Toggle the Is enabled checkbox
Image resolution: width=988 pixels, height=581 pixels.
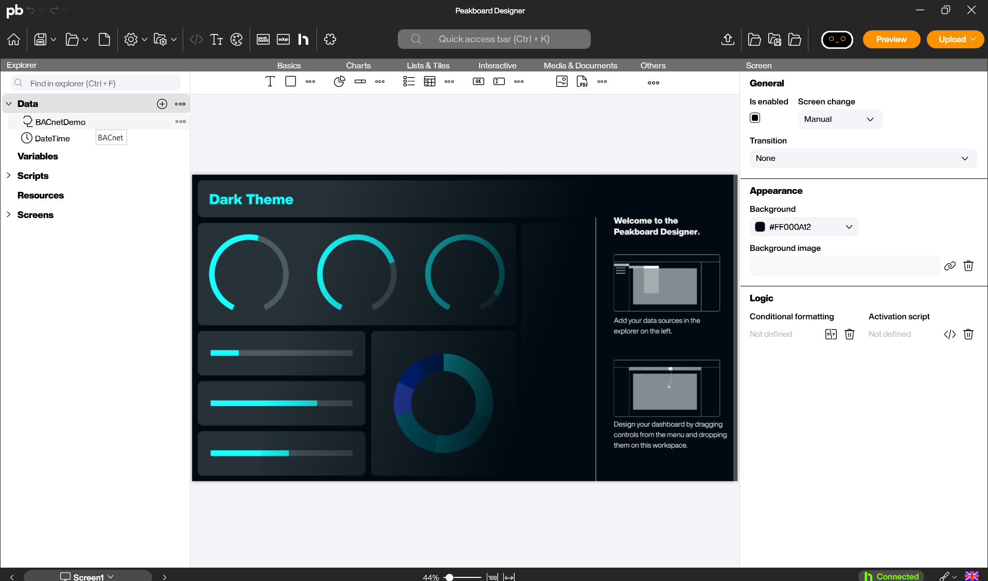755,118
